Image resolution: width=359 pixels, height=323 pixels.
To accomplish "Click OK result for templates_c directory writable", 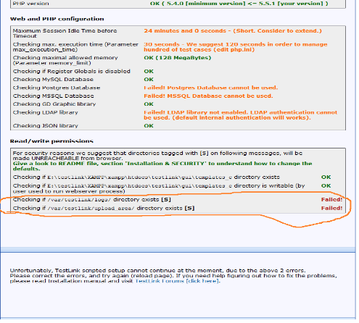I will (326, 185).
